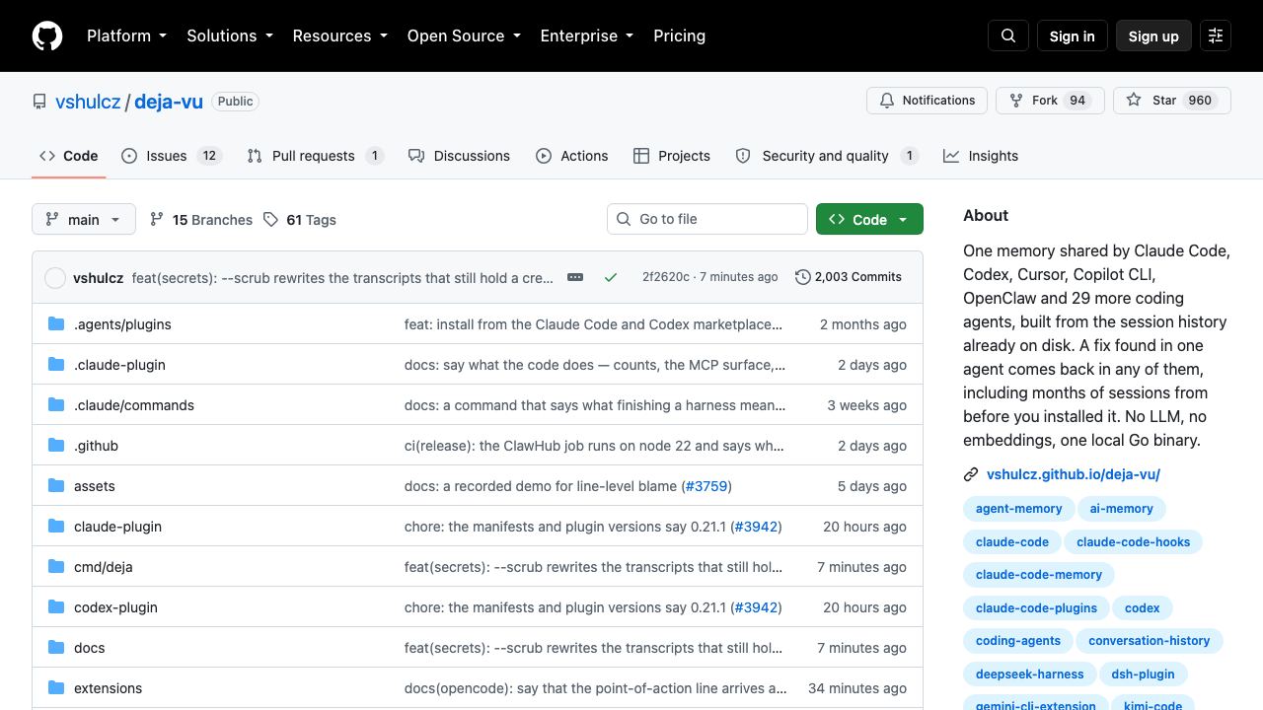Click the folder icon for docs
The width and height of the screenshot is (1263, 710).
[x=56, y=647]
